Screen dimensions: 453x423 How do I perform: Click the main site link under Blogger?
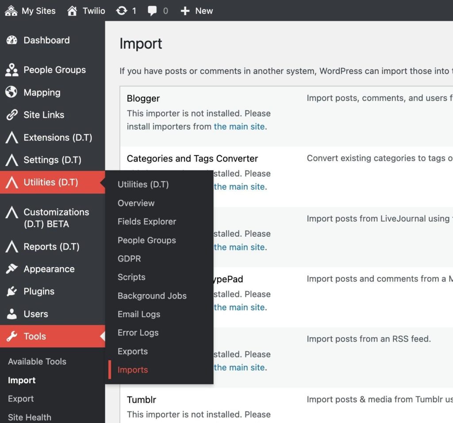pos(239,127)
